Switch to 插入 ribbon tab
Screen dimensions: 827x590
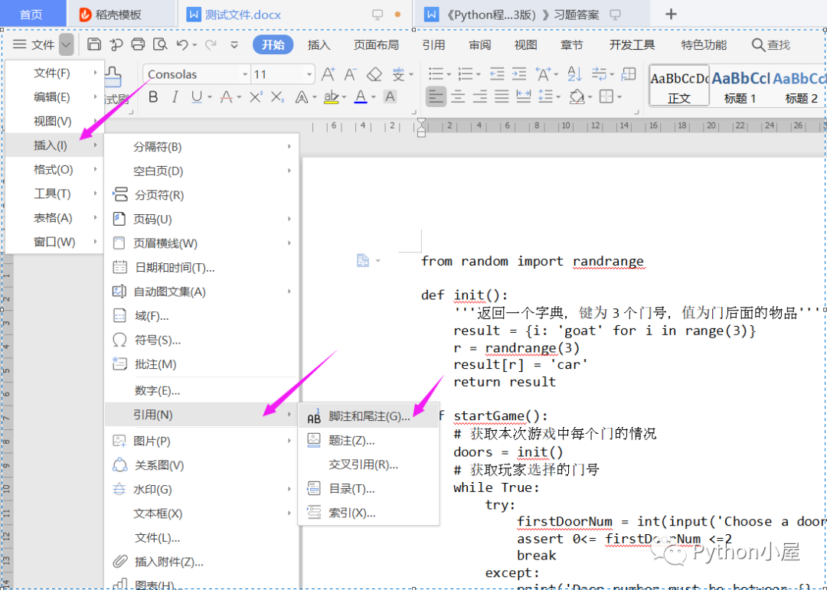point(319,45)
